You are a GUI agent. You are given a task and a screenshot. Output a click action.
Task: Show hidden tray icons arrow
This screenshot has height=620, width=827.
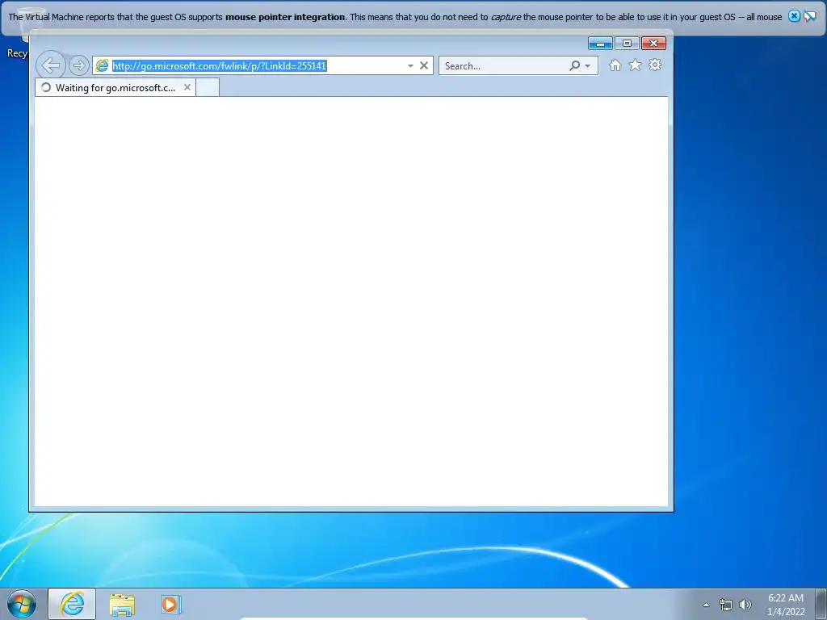[x=706, y=605]
